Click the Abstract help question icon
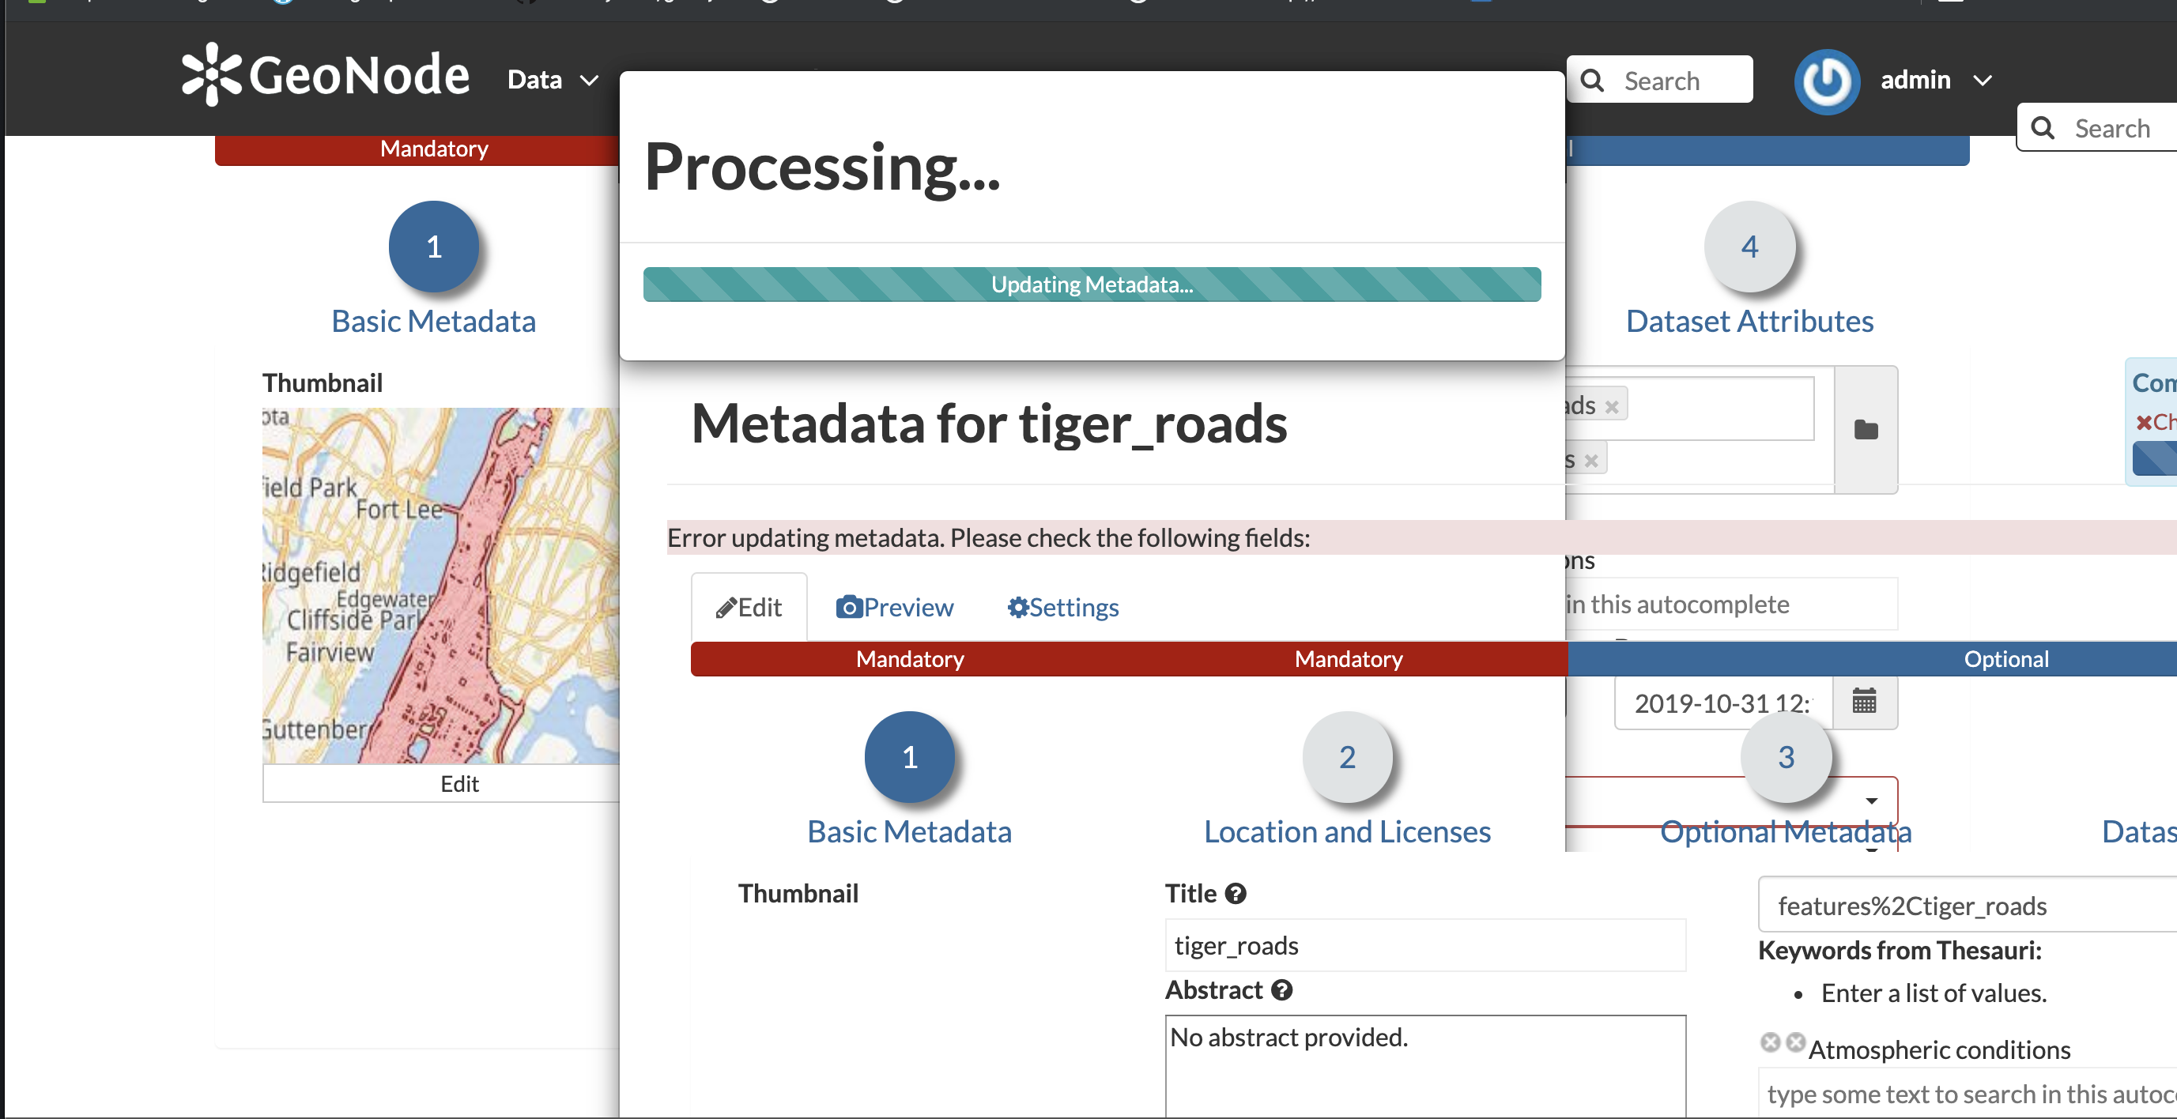The image size is (2177, 1119). [1282, 989]
